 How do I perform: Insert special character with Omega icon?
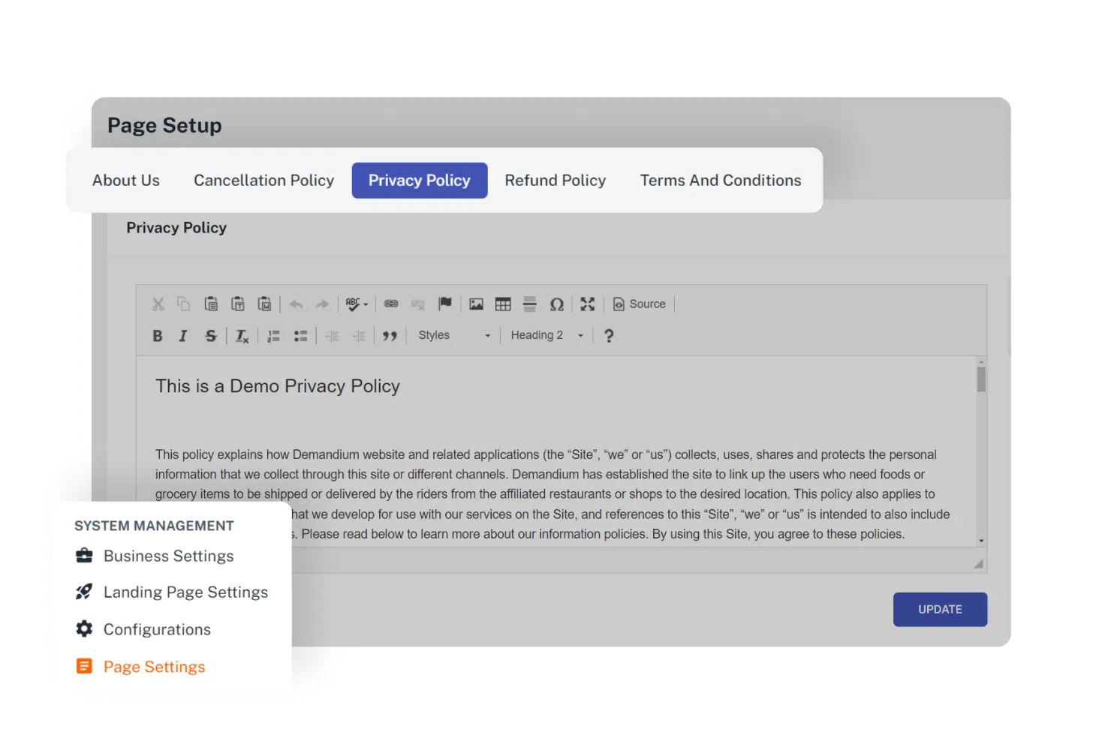[557, 304]
